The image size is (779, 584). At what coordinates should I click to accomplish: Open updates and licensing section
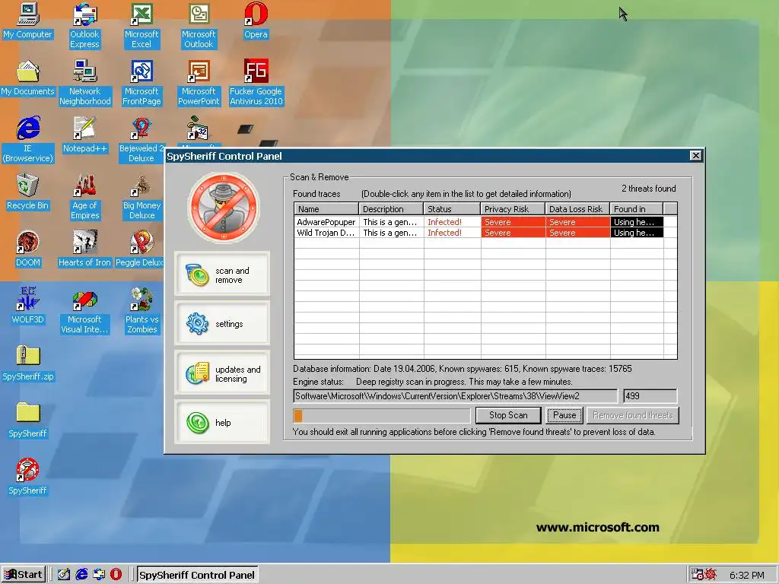[x=222, y=373]
